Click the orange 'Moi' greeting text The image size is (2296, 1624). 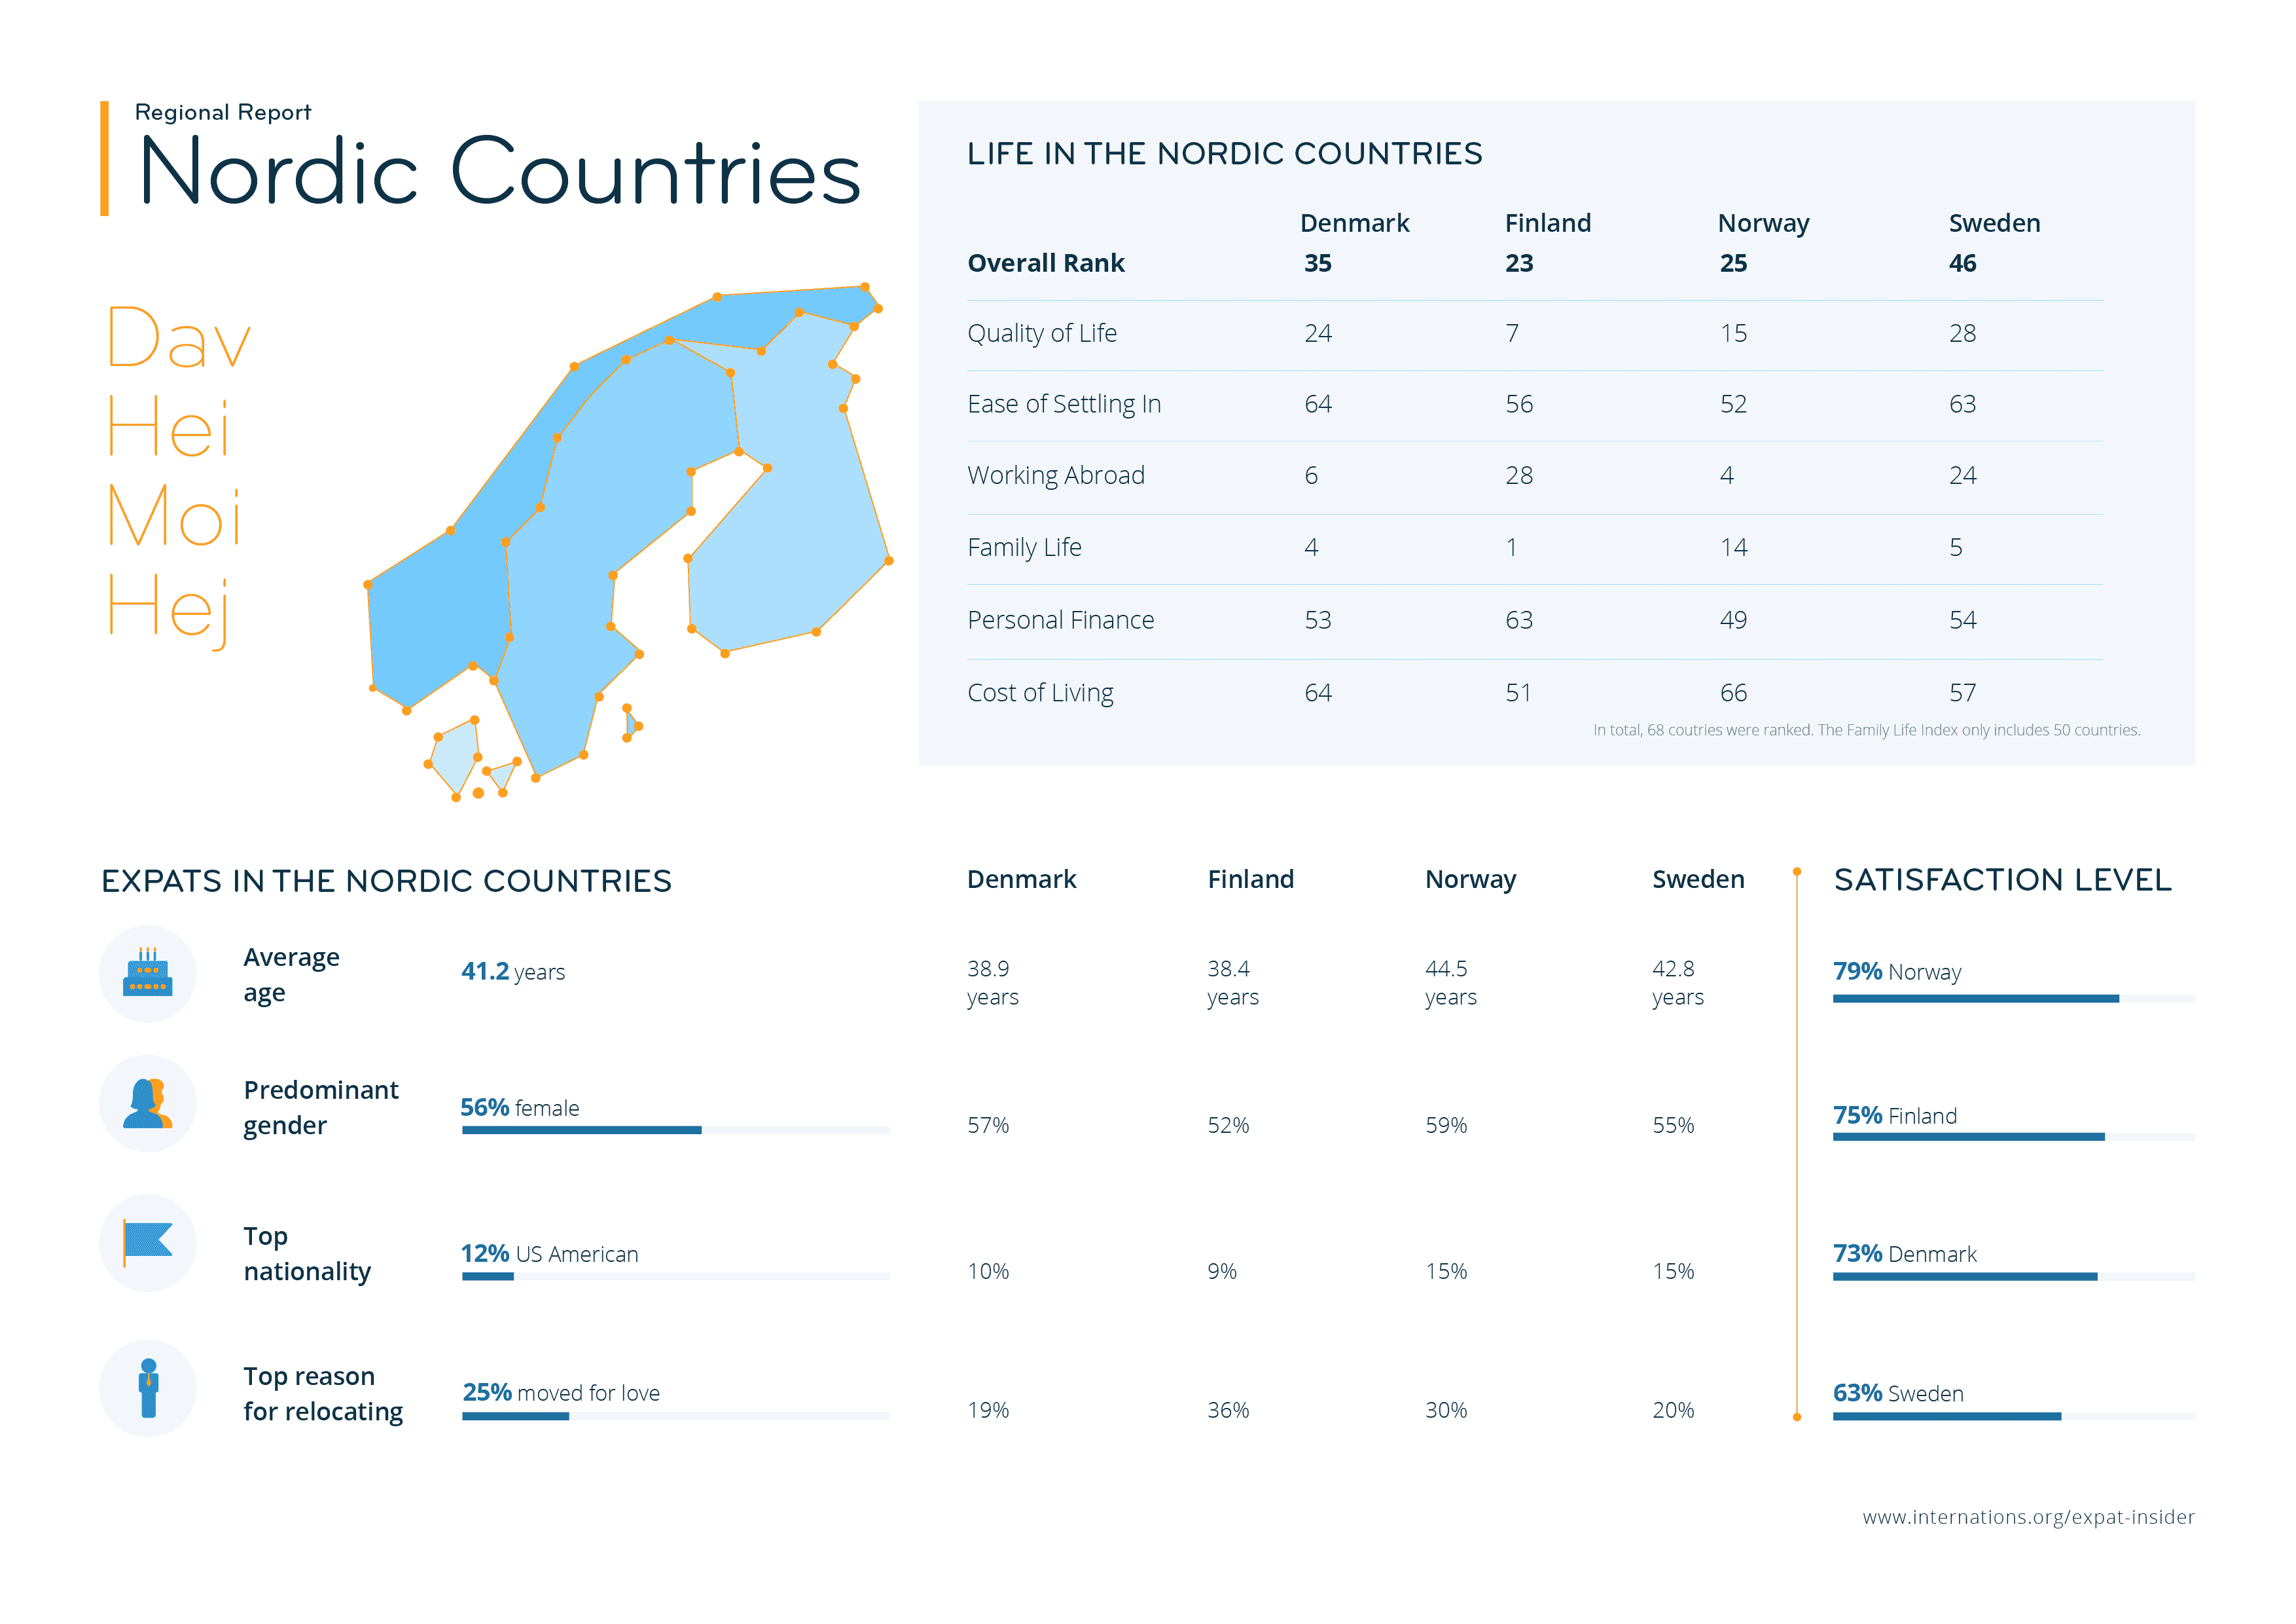pyautogui.click(x=174, y=515)
